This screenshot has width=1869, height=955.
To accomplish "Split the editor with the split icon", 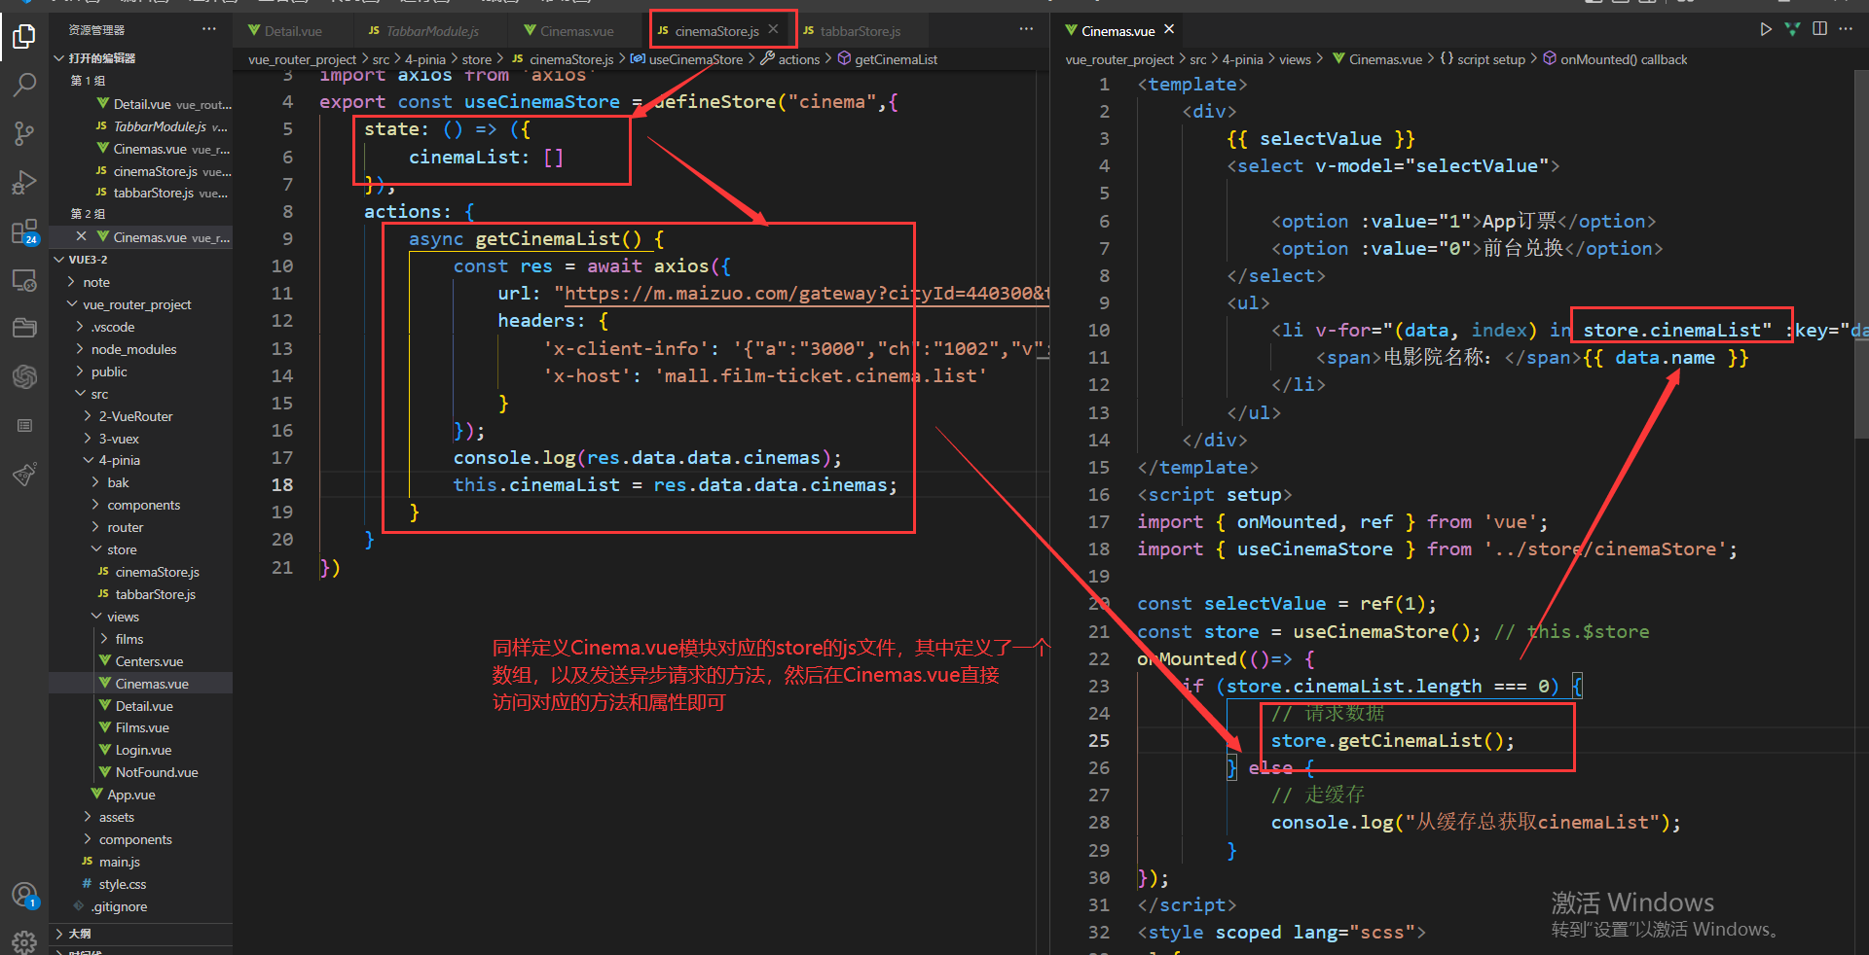I will click(x=1819, y=29).
